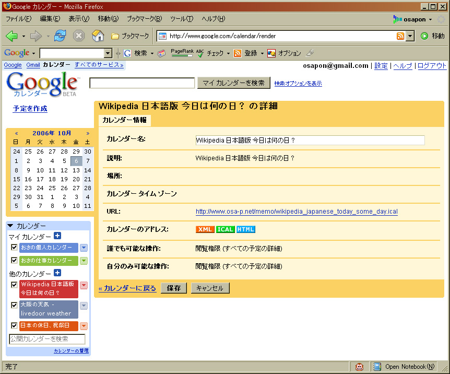Click the カレンダー名 text field

[310, 140]
